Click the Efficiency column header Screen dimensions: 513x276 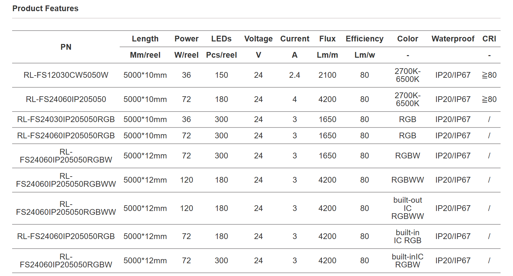365,39
